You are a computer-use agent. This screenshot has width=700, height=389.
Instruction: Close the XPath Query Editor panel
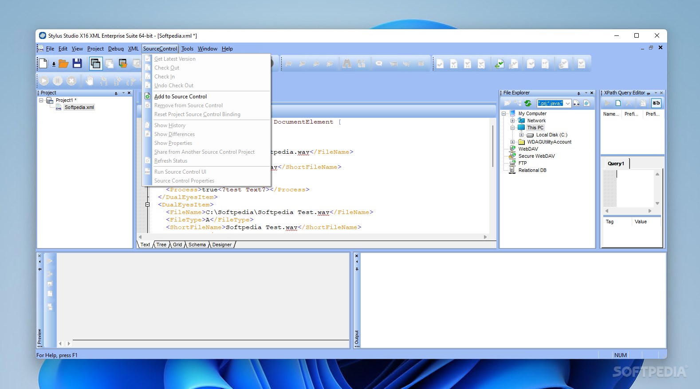(661, 93)
